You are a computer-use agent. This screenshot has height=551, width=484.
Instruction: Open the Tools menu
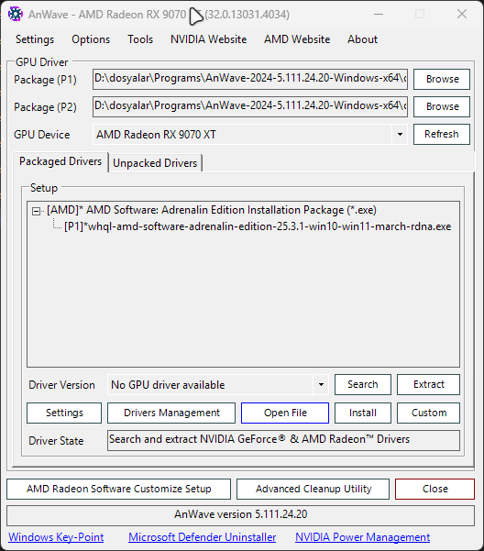point(140,39)
